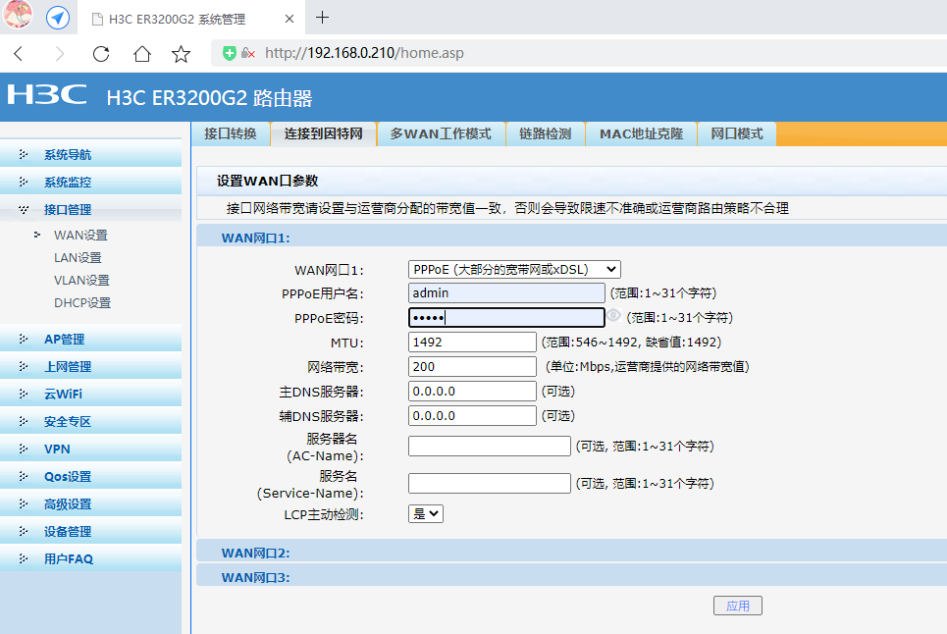Switch to 链路检测 tab
Image resolution: width=947 pixels, height=634 pixels.
coord(546,133)
